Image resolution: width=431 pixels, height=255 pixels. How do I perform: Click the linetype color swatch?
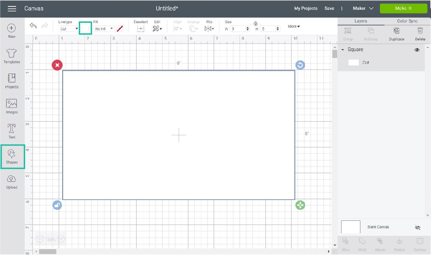coord(85,28)
